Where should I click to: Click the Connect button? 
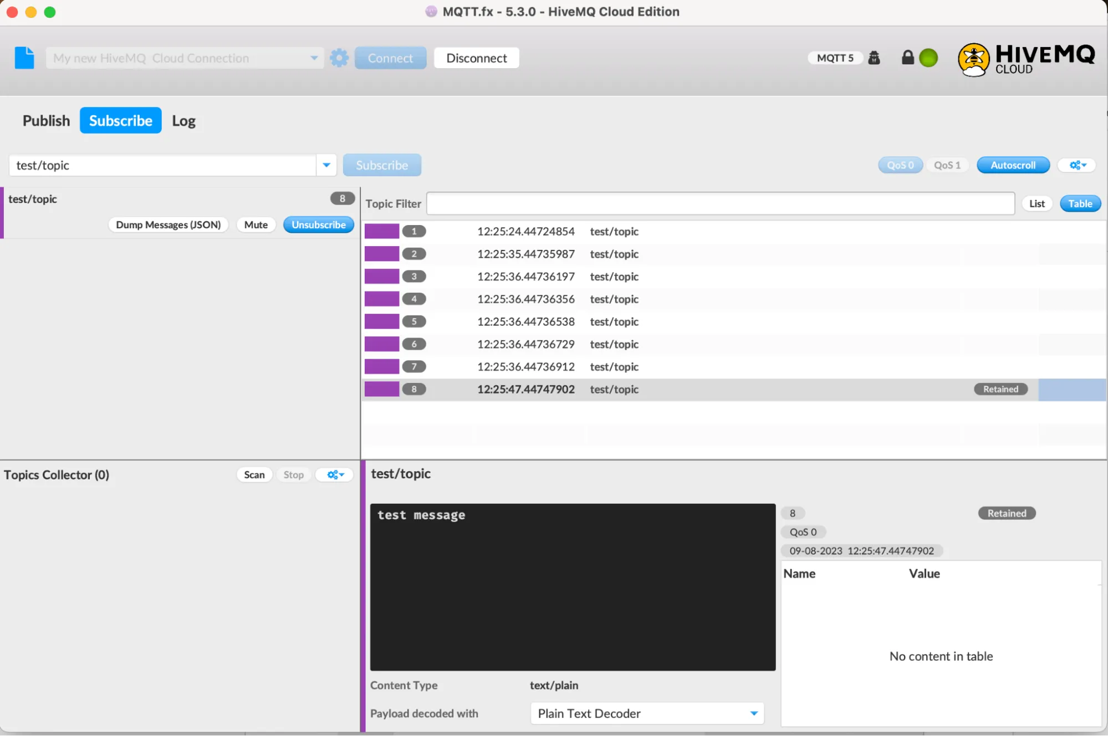390,58
